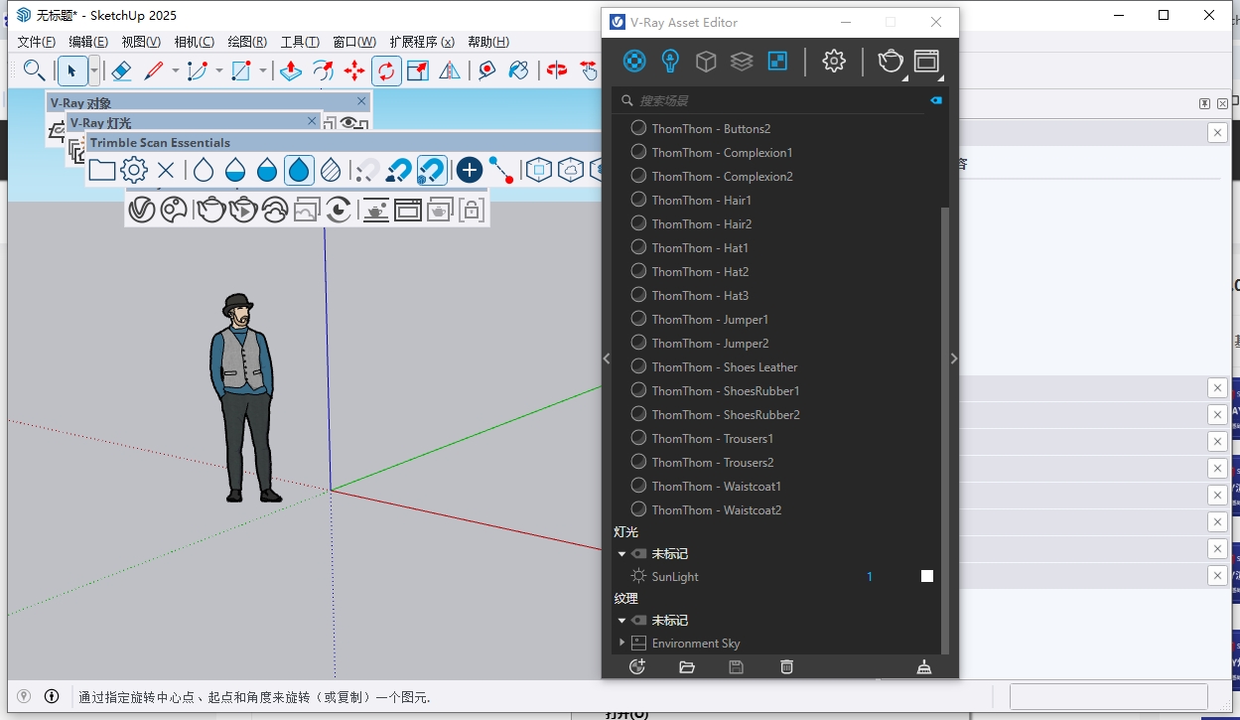Expand the Environment Sky texture entry
The image size is (1240, 720).
(x=622, y=644)
